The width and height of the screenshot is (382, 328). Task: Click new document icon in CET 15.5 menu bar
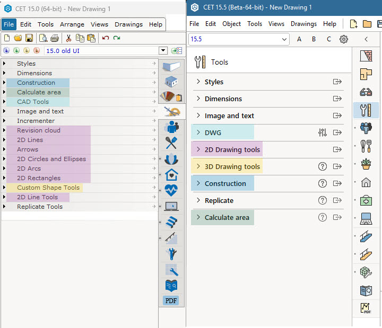353,24
